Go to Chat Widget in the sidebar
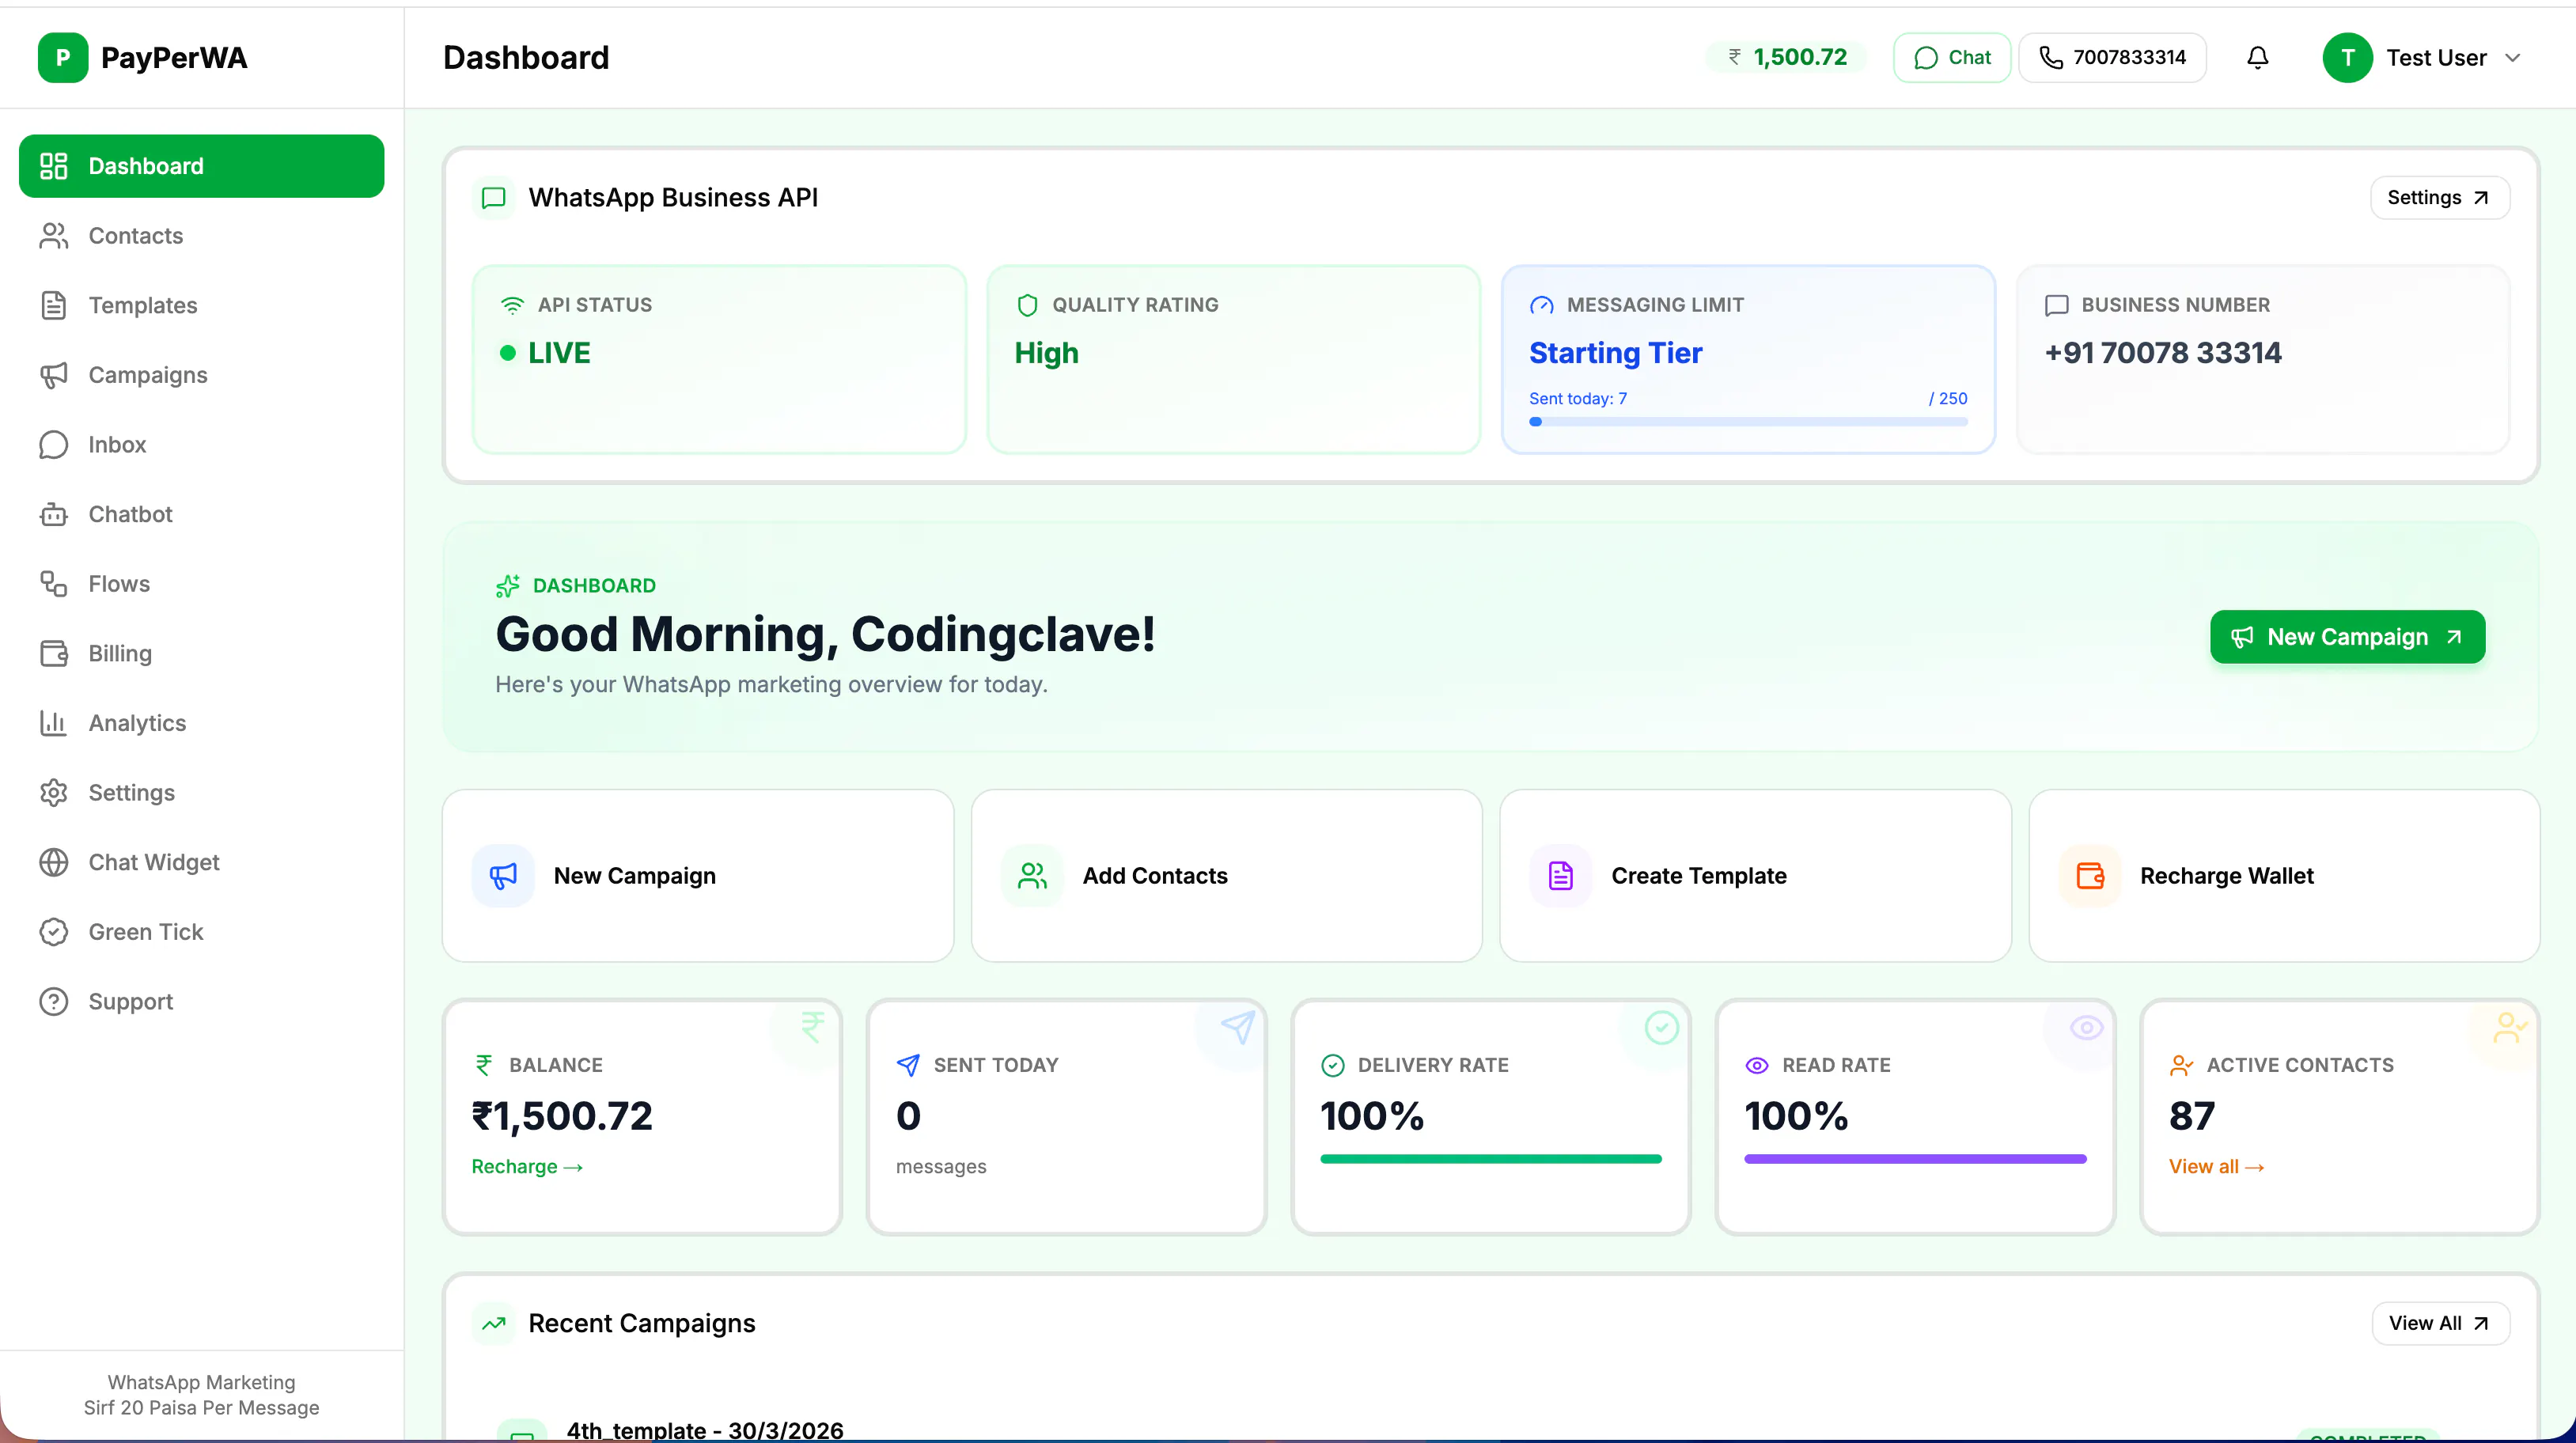 point(201,862)
